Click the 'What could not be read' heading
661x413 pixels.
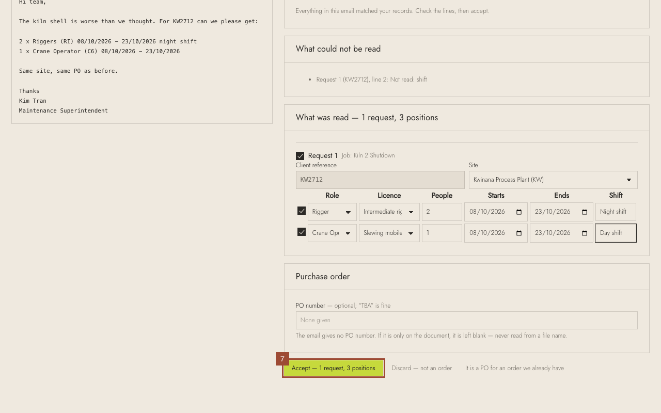(338, 49)
